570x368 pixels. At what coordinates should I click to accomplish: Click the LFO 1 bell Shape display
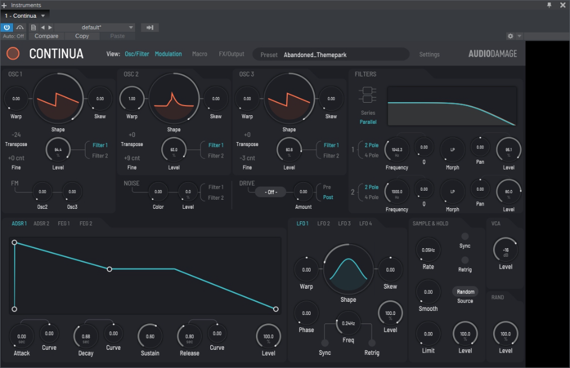coord(348,269)
